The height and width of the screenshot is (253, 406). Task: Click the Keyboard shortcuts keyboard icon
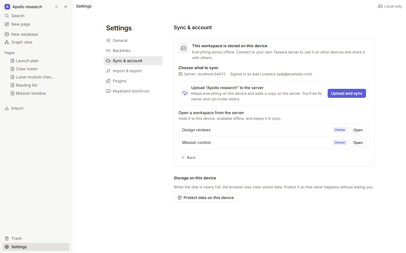pos(108,91)
